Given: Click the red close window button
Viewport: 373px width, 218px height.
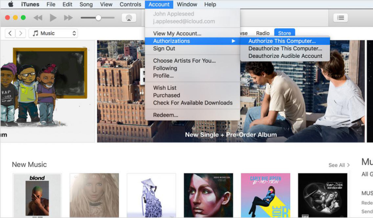Looking at the screenshot, I should tap(8, 18).
